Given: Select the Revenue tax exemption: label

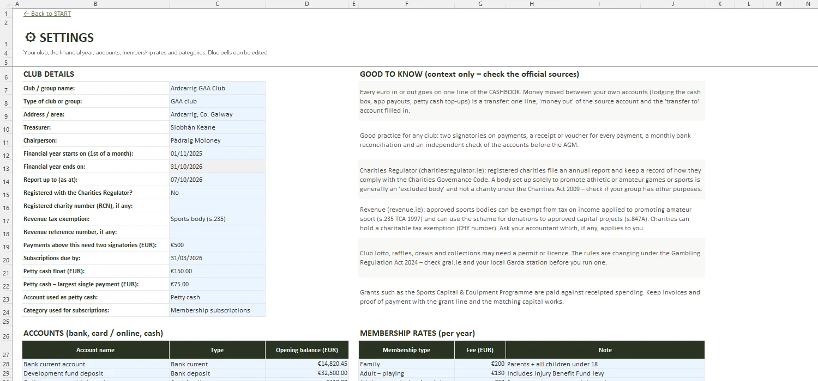Looking at the screenshot, I should [95, 219].
